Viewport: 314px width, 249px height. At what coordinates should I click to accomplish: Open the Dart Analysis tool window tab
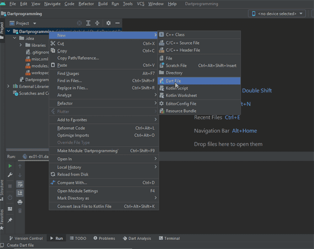click(137, 238)
